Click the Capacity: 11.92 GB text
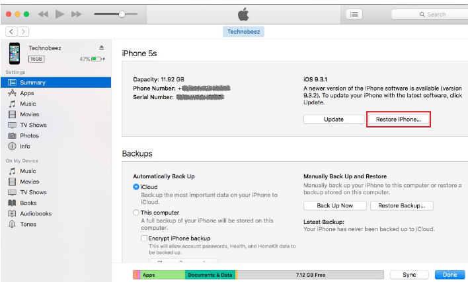This screenshot has width=468, height=282. tap(159, 79)
